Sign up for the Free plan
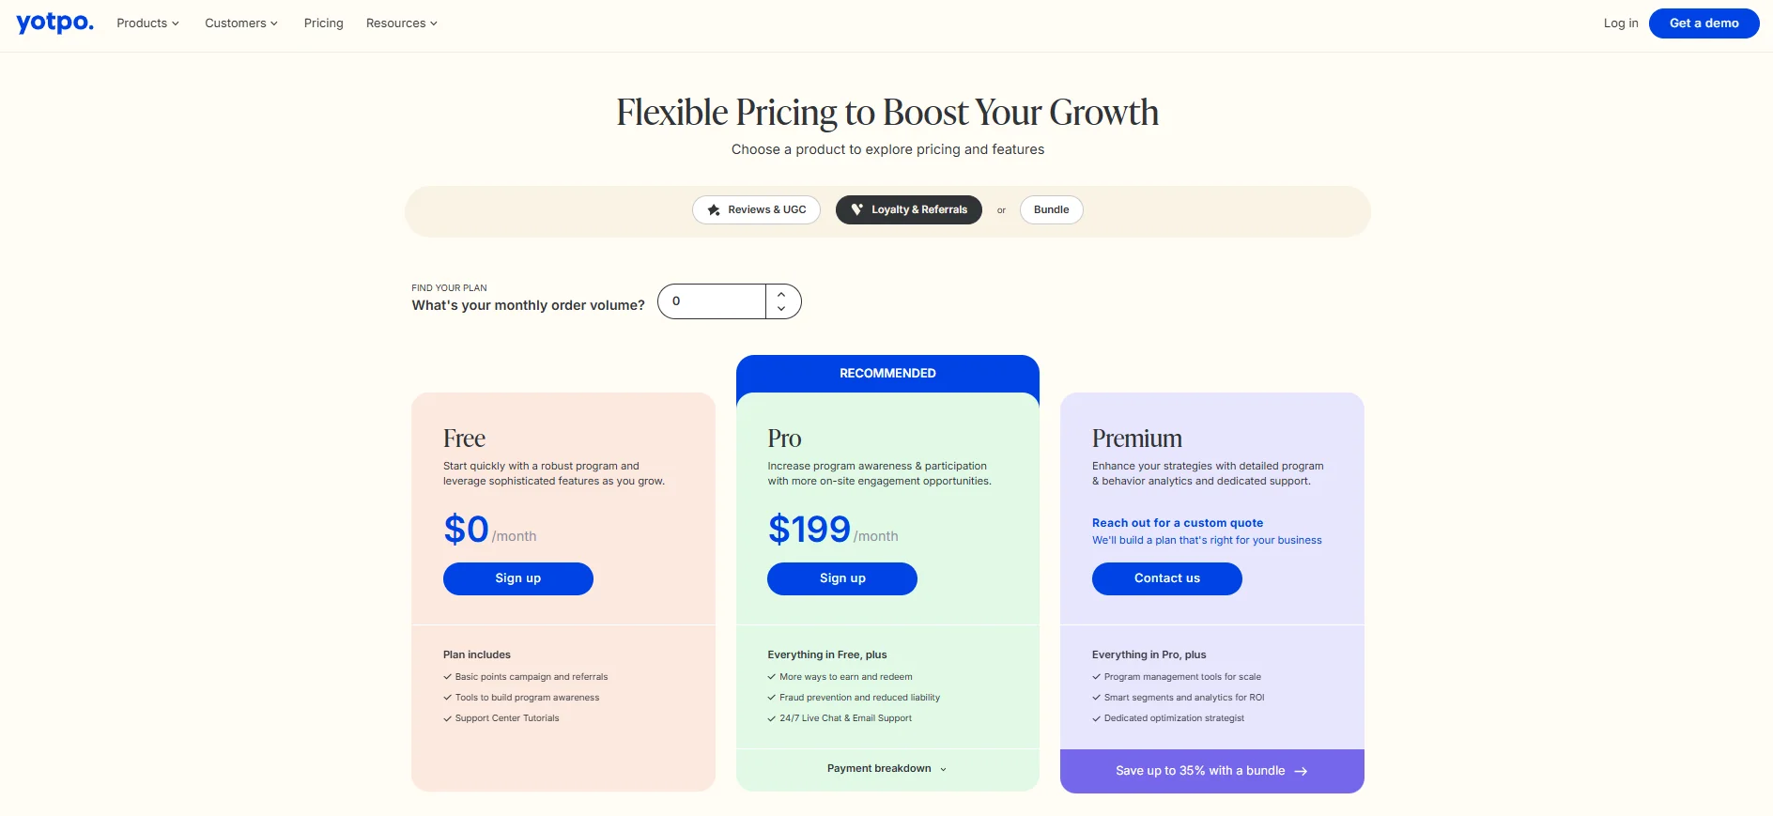1773x816 pixels. 517,578
